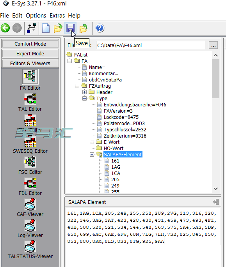The height and width of the screenshot is (267, 226).
Task: Click the apply arrow icon in SALAPA-Element header
Action: 216,202
